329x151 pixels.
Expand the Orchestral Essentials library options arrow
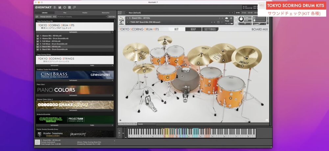click(x=112, y=125)
